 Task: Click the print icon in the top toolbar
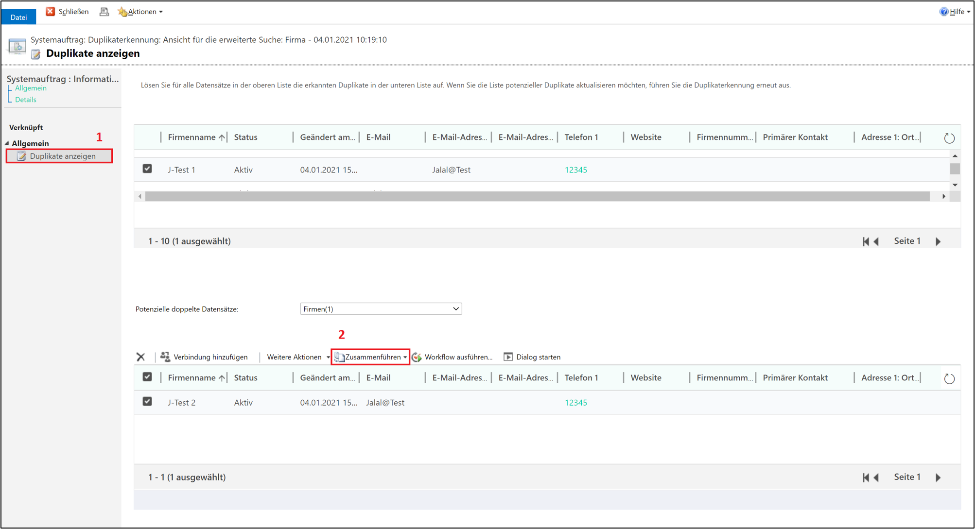[104, 12]
